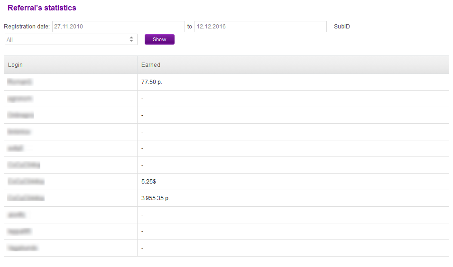453x267 pixels.
Task: Click the Earned column header
Action: point(151,65)
